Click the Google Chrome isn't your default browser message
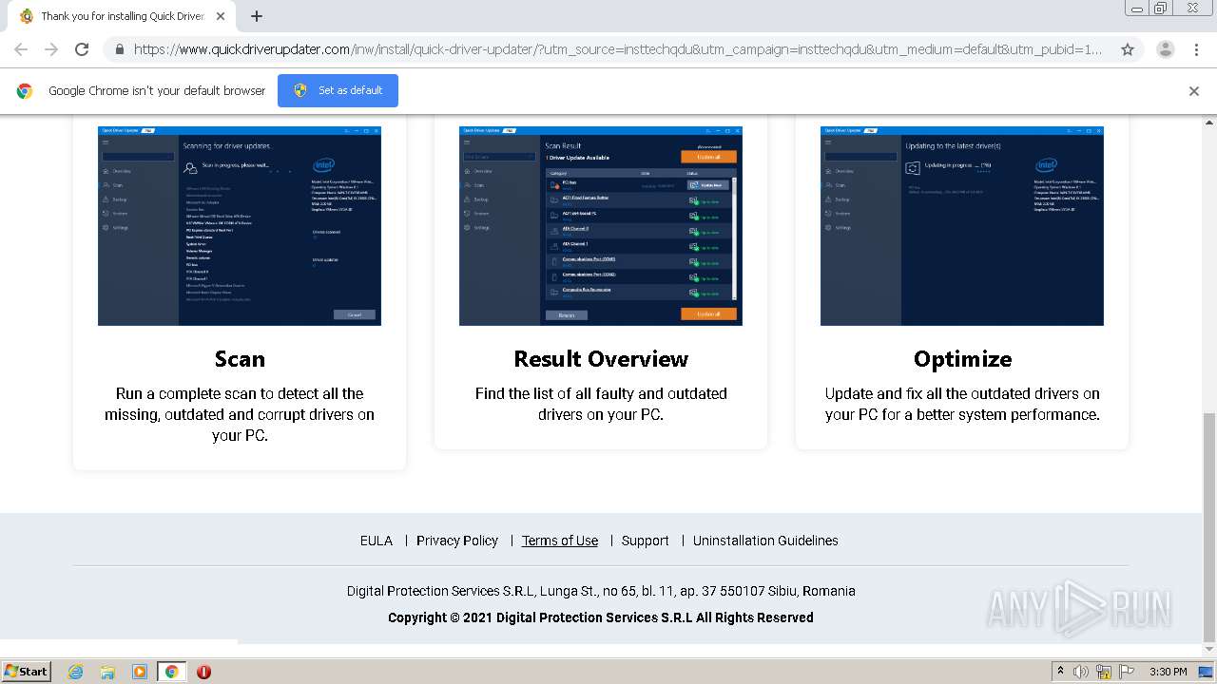1217x684 pixels. click(157, 90)
